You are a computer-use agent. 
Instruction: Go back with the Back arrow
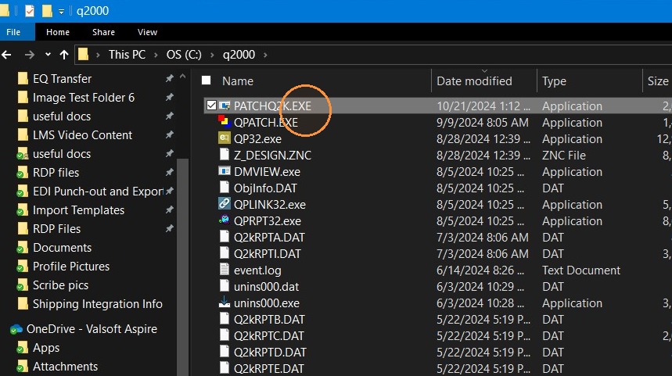tap(6, 55)
